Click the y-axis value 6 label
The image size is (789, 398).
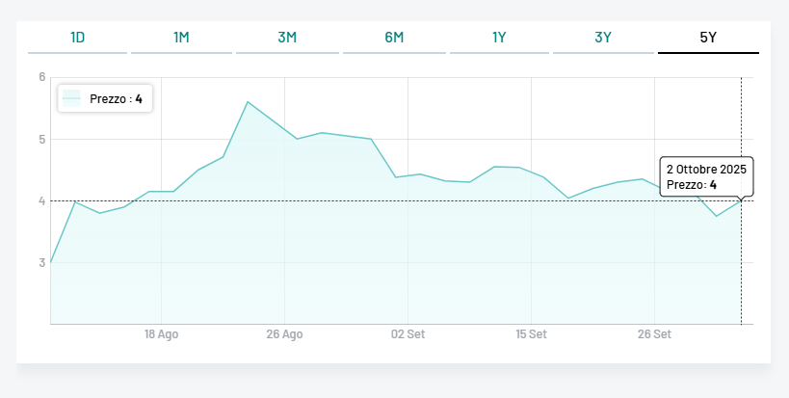pos(42,77)
